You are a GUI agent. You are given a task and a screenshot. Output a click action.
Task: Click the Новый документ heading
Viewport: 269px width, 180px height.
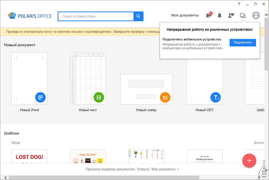20,45
